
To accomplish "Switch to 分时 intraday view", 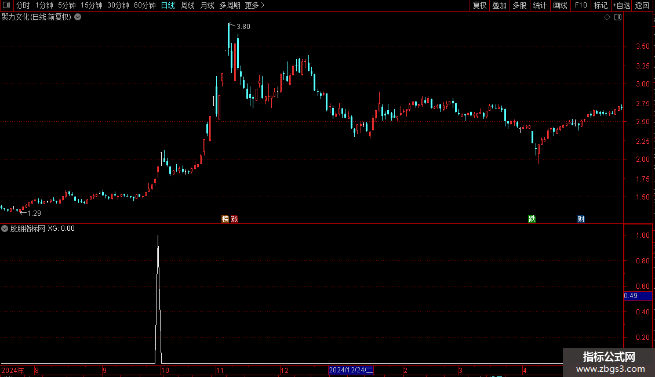I will click(x=23, y=5).
